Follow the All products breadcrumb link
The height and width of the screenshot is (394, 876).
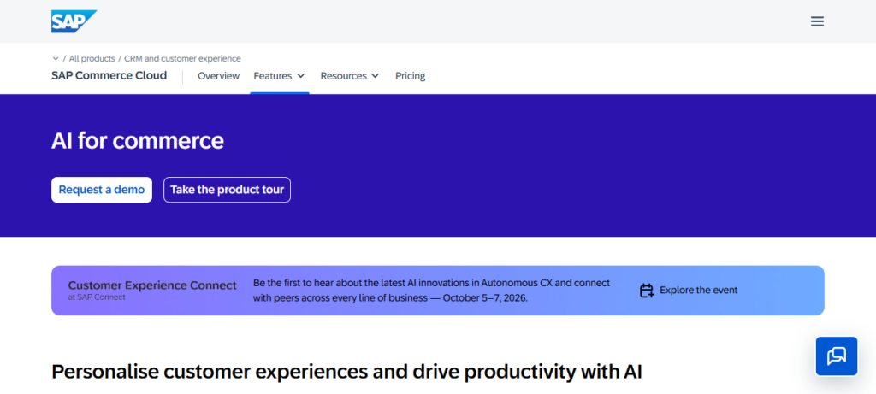click(x=92, y=59)
